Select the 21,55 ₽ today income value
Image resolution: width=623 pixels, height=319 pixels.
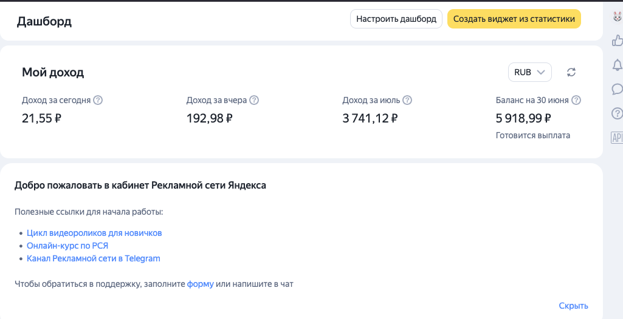(42, 118)
